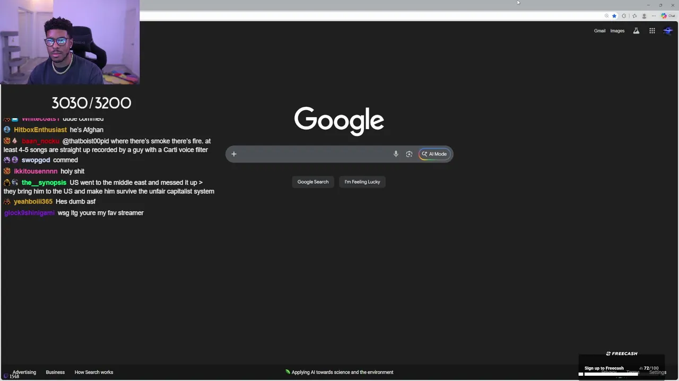This screenshot has height=381, width=679.
Task: Click the Google logo
Action: 339,121
